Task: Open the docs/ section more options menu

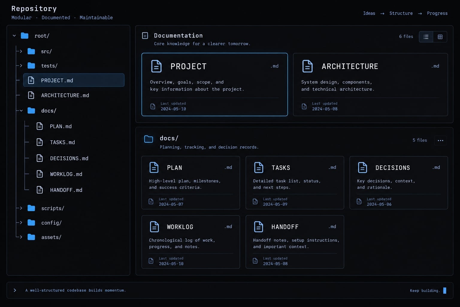Action: [441, 140]
